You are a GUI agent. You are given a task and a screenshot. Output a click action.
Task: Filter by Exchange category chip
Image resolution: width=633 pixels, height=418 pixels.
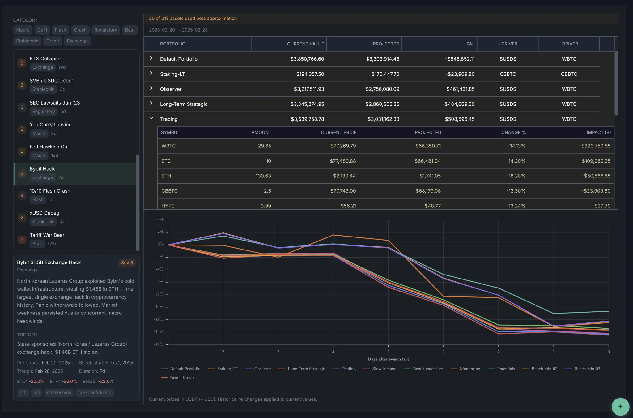tap(77, 41)
